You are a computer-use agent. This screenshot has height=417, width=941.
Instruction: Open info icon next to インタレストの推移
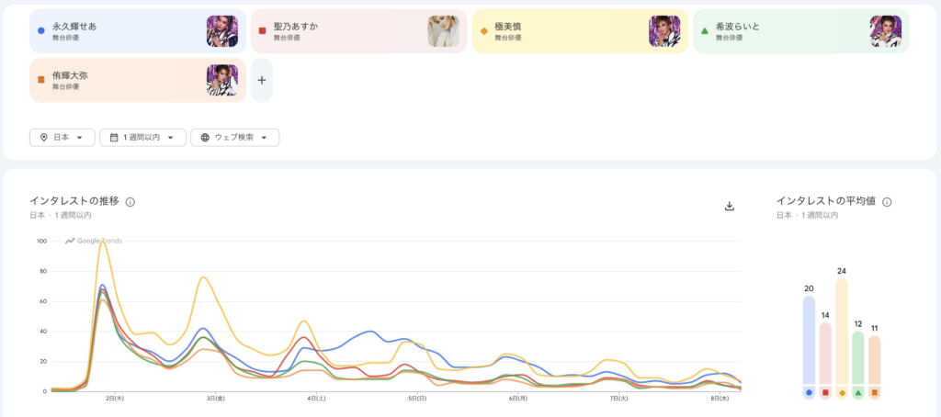tap(130, 202)
